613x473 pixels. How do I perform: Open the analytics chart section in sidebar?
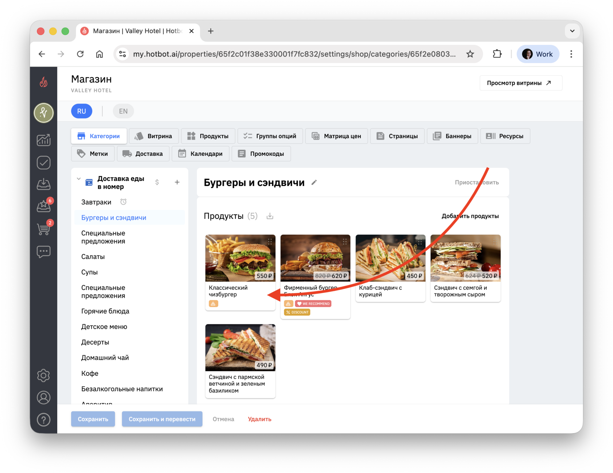coord(43,140)
